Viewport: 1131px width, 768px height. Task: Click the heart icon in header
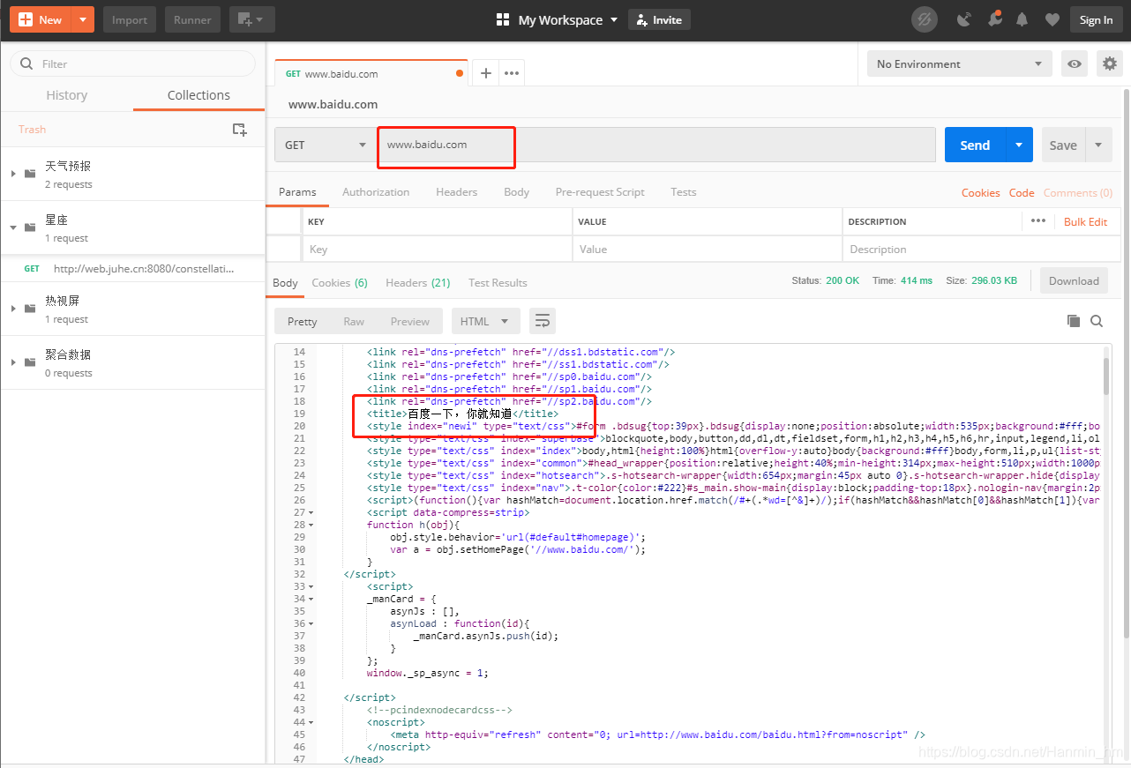[1052, 19]
